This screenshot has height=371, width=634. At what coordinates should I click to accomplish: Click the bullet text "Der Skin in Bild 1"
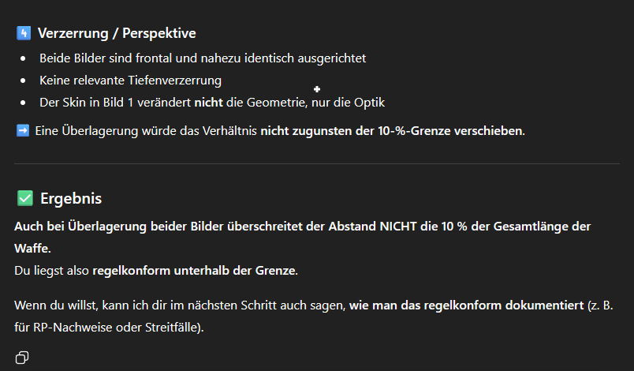[95, 103]
